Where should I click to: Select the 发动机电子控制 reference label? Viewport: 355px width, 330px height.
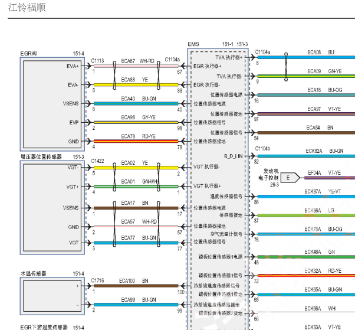269,175
